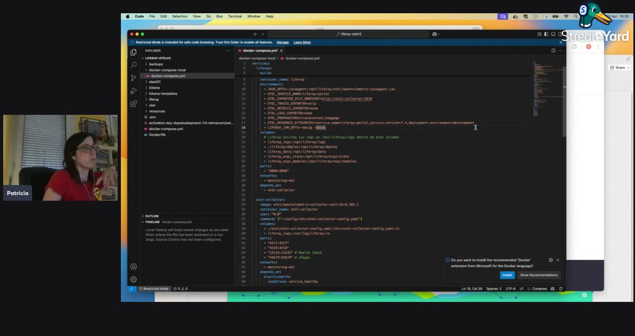Select the activation-key-dxpdevelopment file
The height and width of the screenshot is (336, 635).
(x=187, y=123)
